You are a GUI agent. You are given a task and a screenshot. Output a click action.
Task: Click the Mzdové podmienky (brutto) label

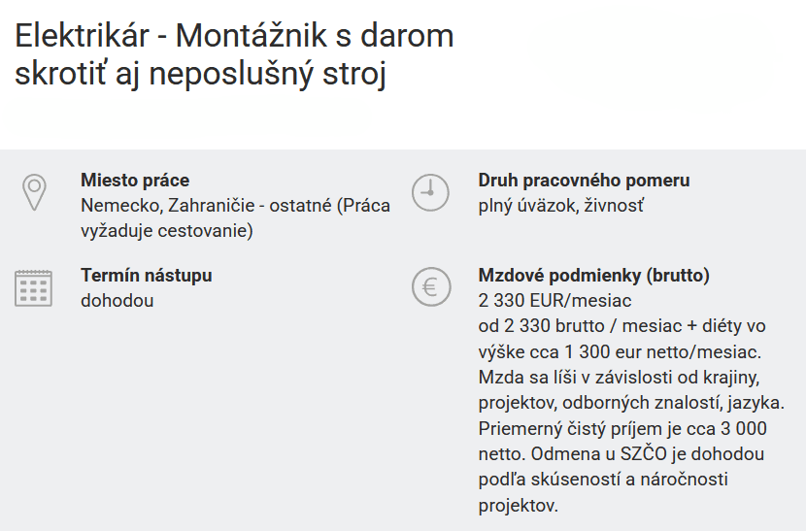(593, 276)
